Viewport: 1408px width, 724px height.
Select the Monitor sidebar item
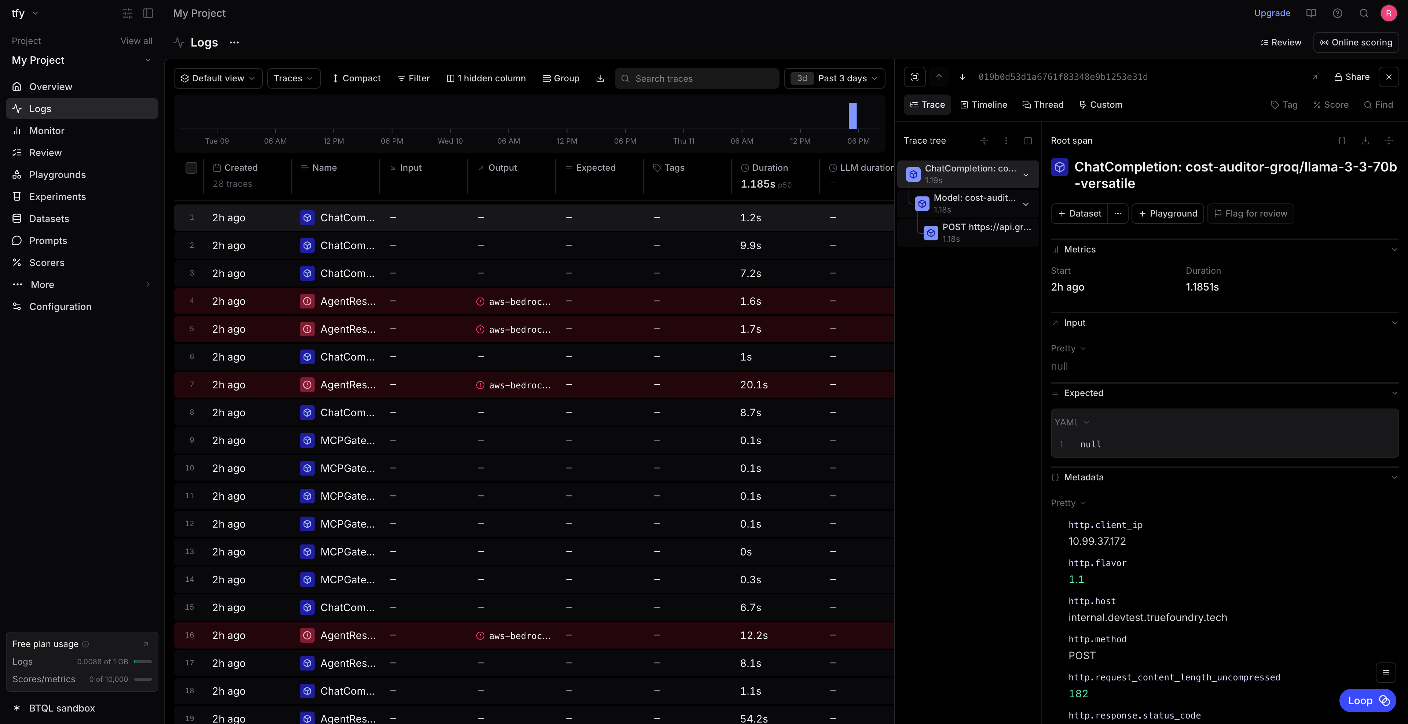[47, 130]
